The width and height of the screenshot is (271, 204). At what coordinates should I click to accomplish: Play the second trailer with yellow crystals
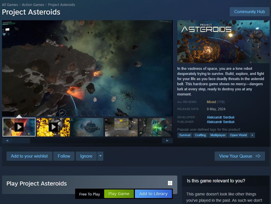point(53,127)
